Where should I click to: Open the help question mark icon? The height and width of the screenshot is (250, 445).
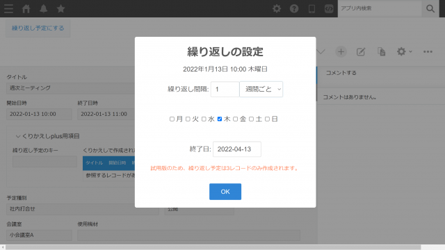(x=294, y=8)
